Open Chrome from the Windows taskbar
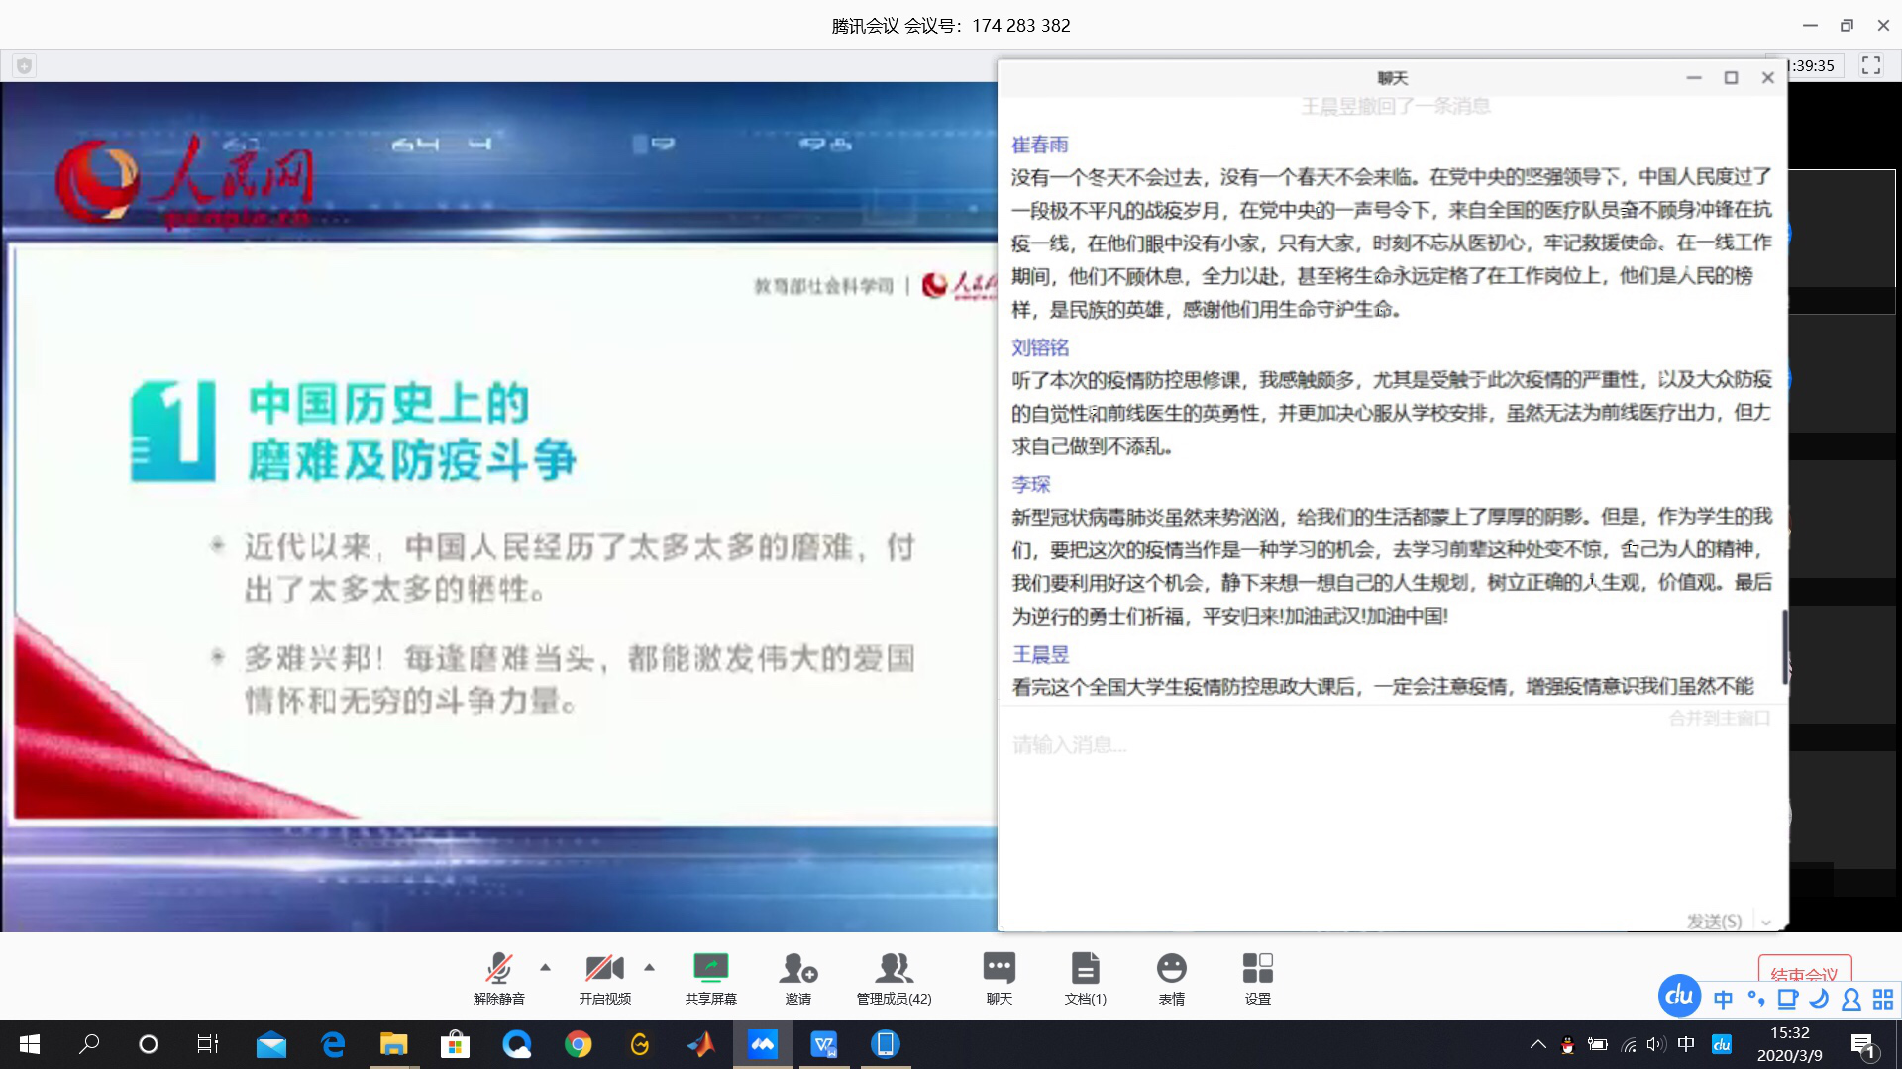 pyautogui.click(x=579, y=1044)
